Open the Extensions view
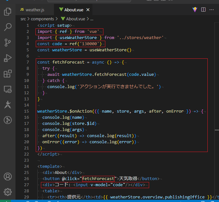Screen dimensions: 219x202 7,74
